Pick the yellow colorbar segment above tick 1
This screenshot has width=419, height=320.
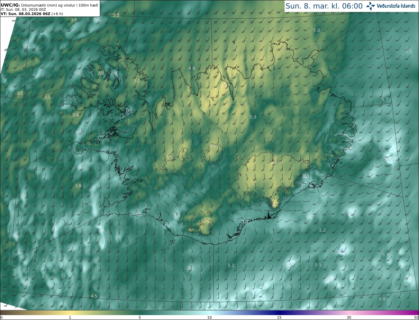coord(70,312)
